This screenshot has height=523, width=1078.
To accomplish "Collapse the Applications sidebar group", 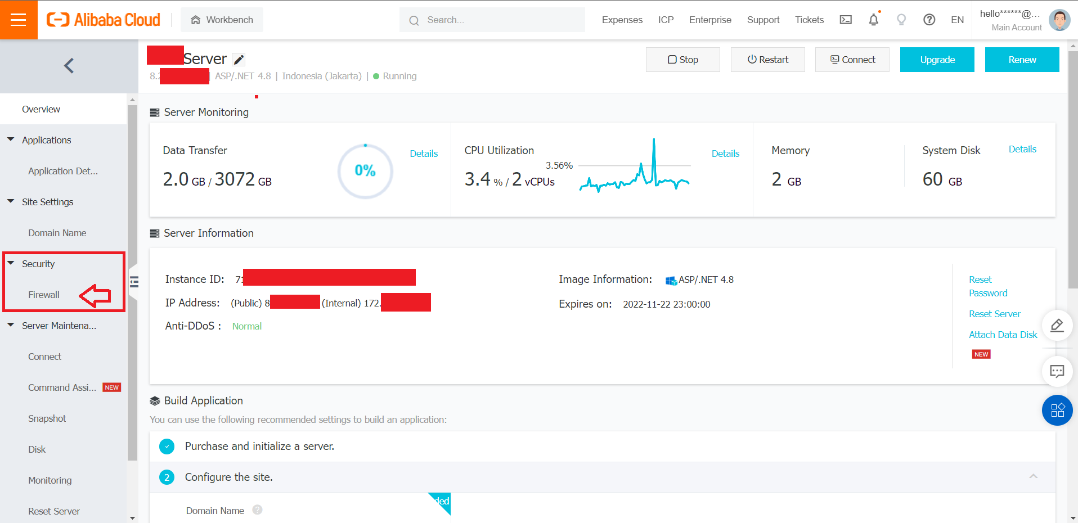I will [x=11, y=139].
